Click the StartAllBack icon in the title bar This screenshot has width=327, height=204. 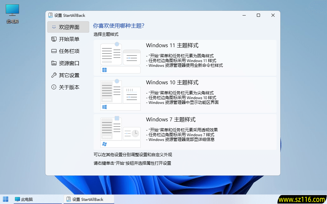pyautogui.click(x=50, y=15)
